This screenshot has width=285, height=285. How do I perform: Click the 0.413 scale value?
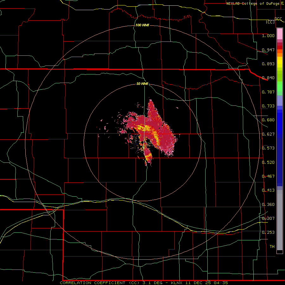[268, 190]
